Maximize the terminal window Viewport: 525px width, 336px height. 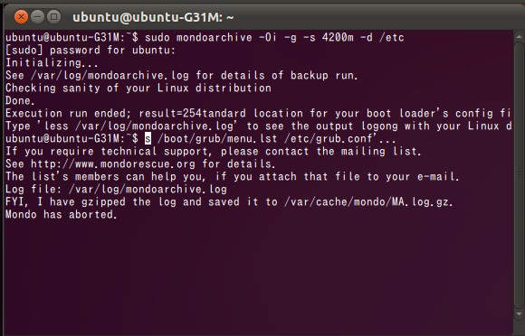[53, 16]
